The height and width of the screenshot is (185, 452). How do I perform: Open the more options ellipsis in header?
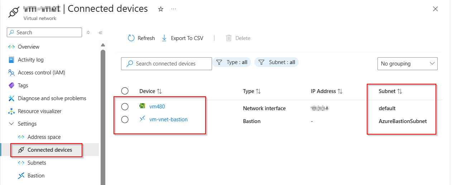(x=174, y=9)
